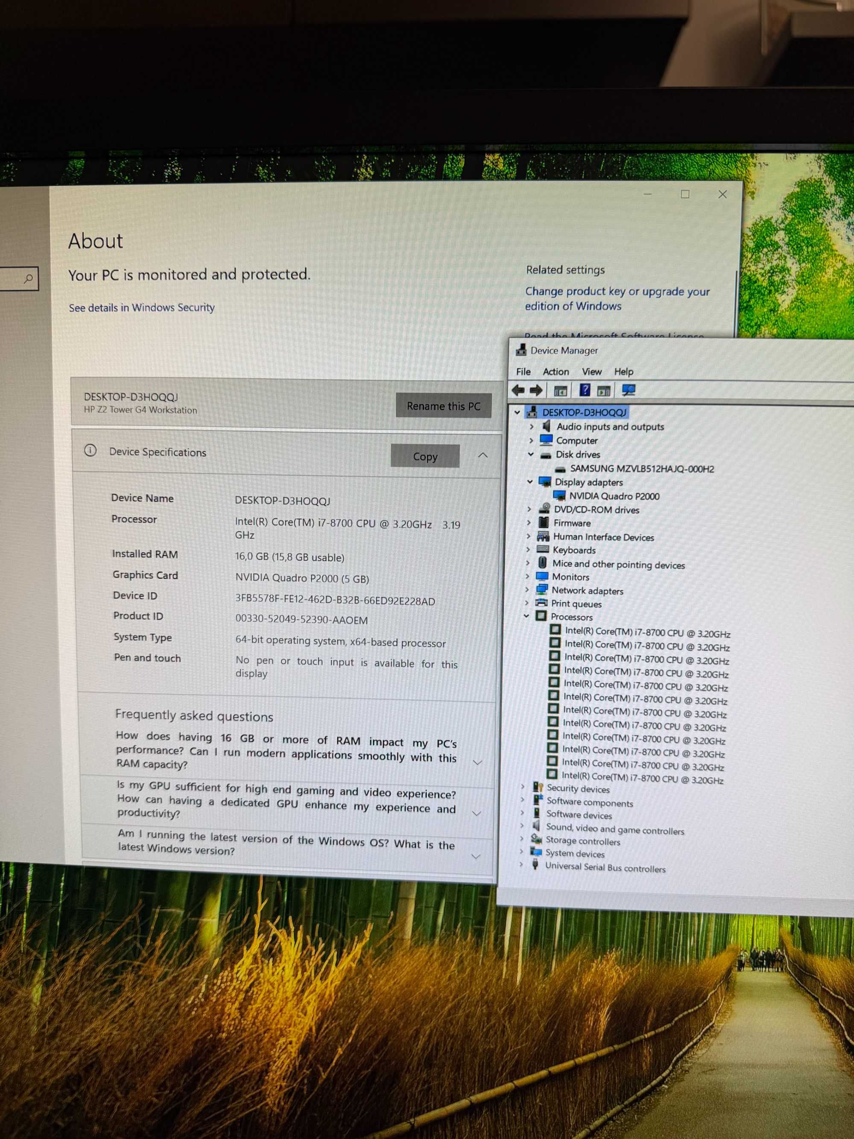This screenshot has height=1139, width=854.
Task: Select the Display adapters category icon
Action: [544, 482]
